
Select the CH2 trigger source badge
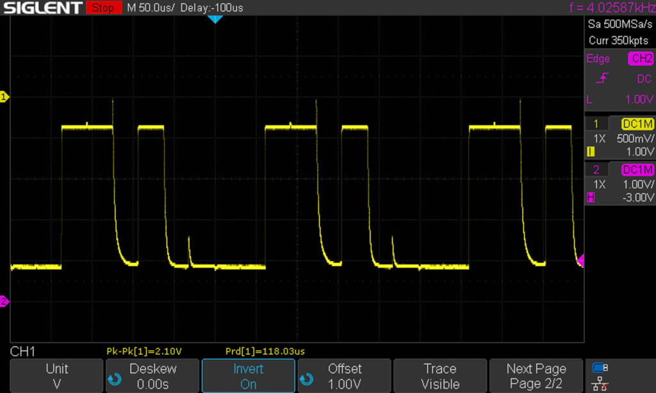tap(641, 58)
